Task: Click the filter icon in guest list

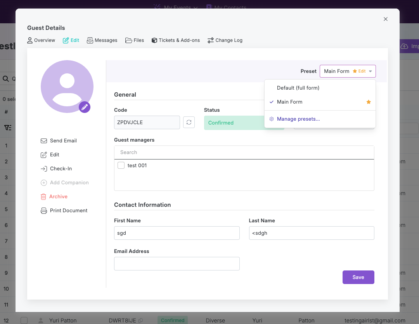Action: coord(8,128)
